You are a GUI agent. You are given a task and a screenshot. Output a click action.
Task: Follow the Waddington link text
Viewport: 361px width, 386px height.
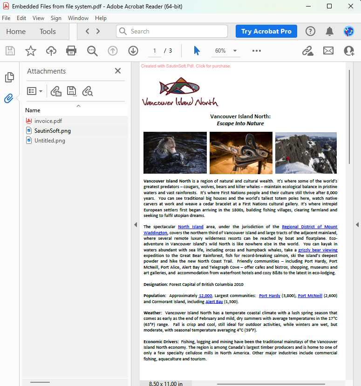(156, 233)
